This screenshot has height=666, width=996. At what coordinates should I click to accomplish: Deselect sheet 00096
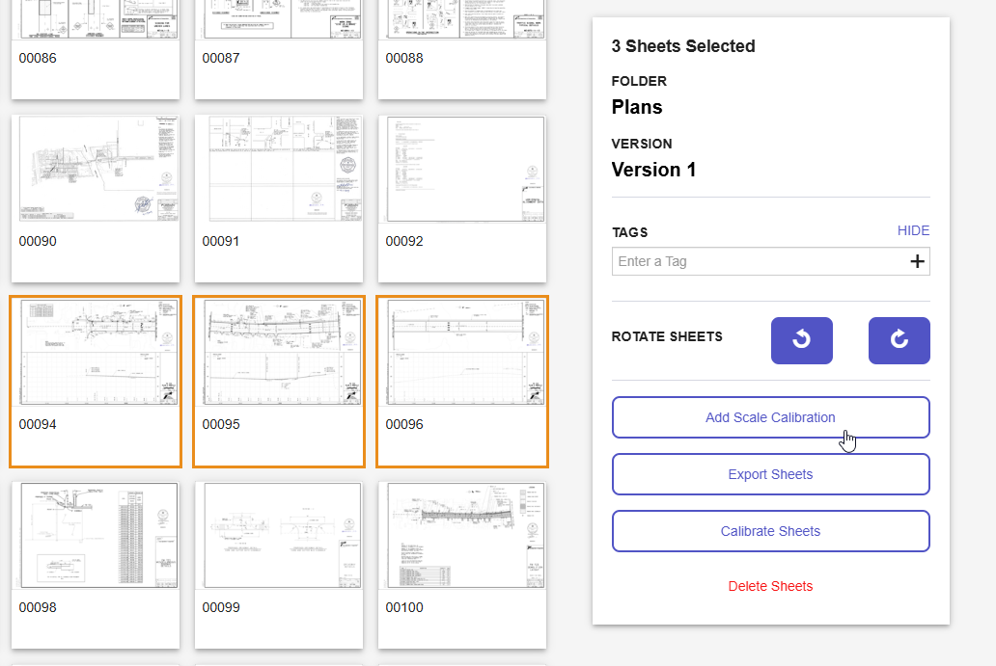pos(461,352)
